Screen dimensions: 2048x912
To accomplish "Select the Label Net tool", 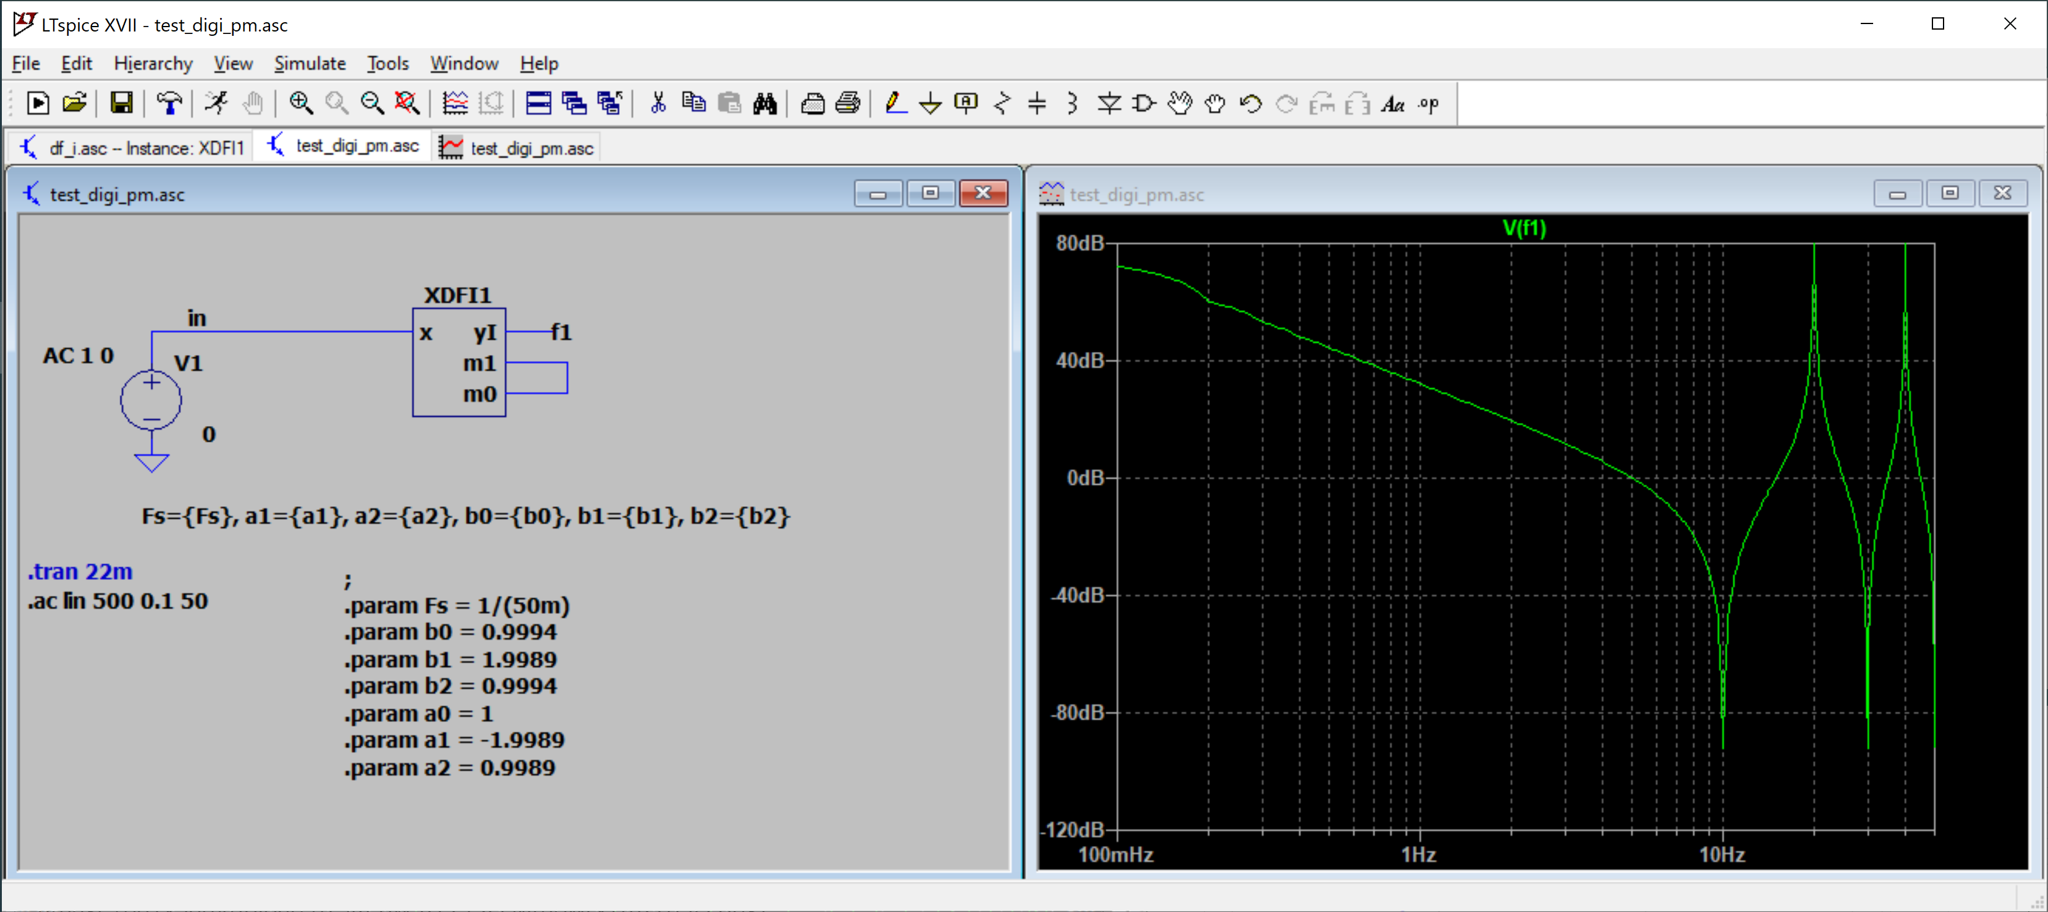I will (x=966, y=103).
